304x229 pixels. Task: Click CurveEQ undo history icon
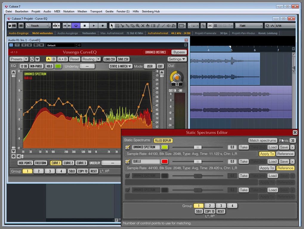[32, 59]
